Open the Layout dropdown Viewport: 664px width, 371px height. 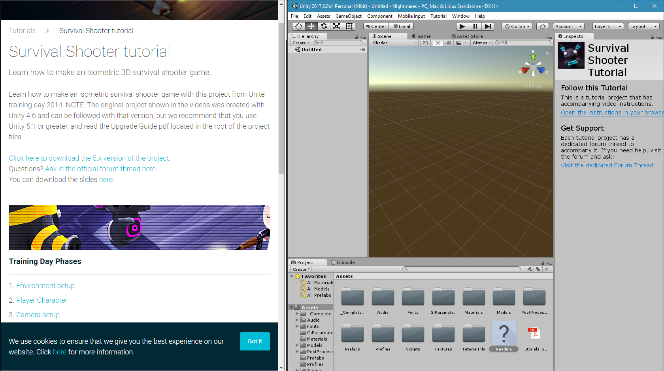click(x=643, y=26)
